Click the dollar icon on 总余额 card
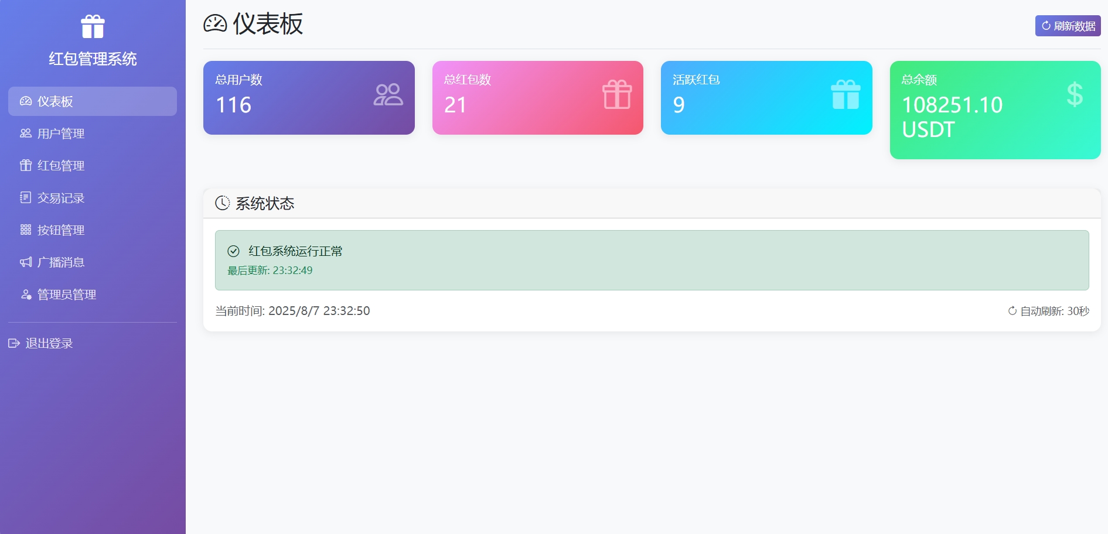This screenshot has height=534, width=1108. click(x=1075, y=94)
